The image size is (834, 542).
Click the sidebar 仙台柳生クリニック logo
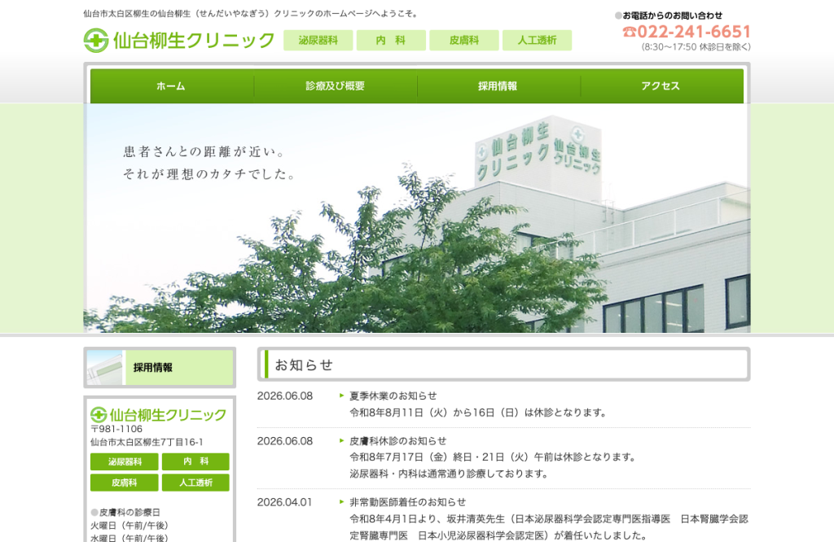click(x=159, y=414)
